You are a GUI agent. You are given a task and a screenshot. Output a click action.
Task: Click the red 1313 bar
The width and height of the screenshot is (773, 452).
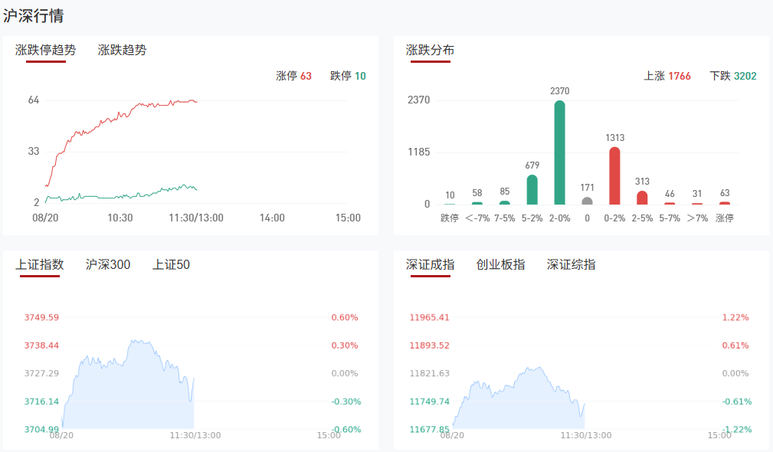tap(614, 176)
